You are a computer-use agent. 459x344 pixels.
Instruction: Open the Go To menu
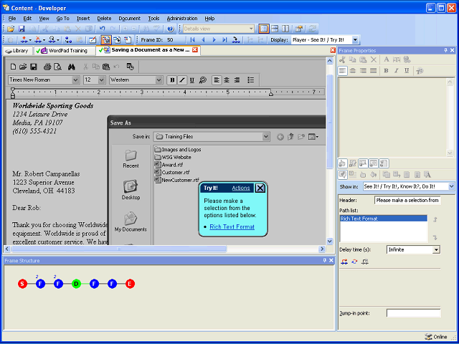click(x=62, y=19)
